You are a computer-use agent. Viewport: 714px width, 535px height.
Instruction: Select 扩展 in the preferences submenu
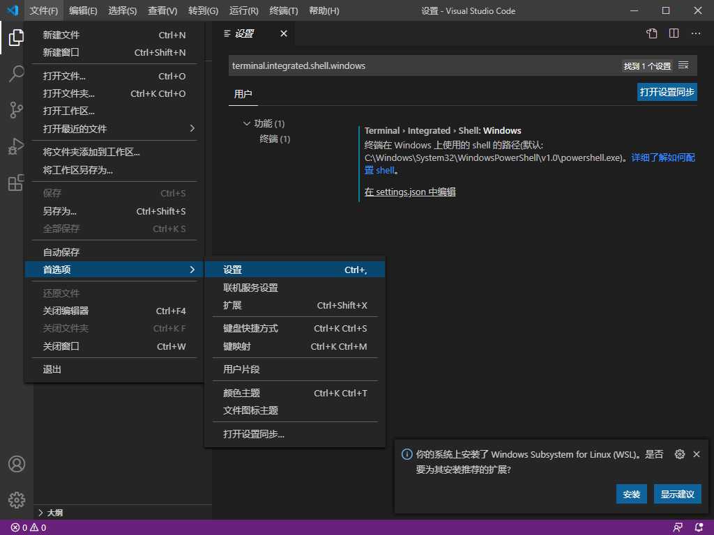tap(295, 305)
